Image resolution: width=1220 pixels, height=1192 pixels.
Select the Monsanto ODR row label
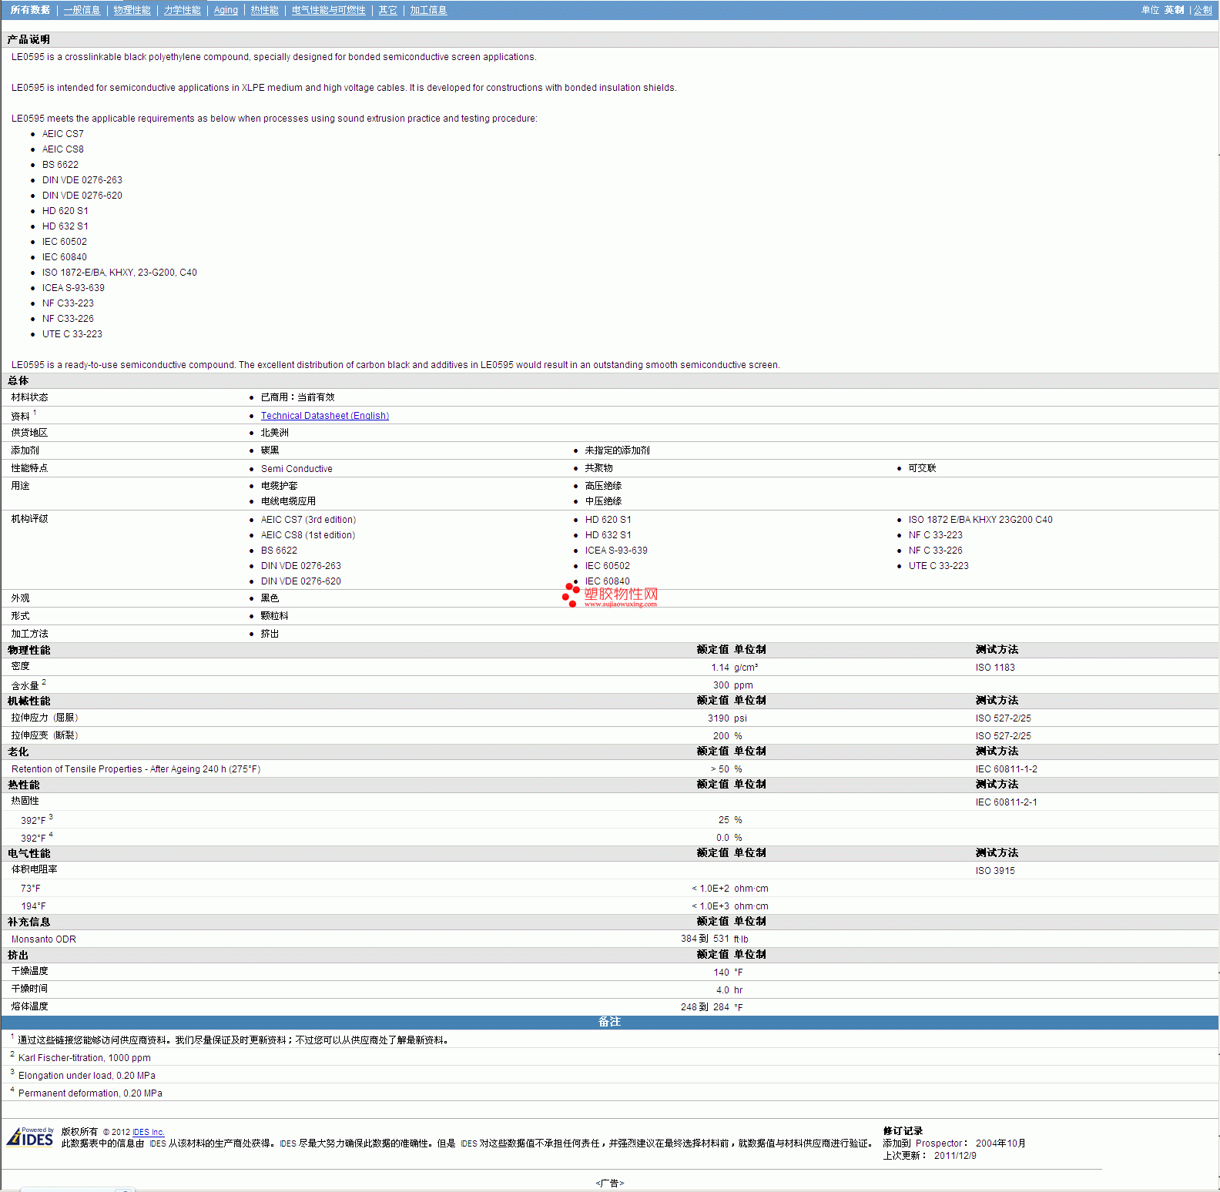click(x=44, y=939)
